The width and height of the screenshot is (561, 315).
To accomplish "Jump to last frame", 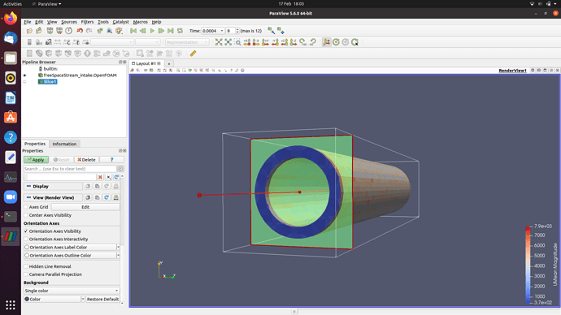I will [x=171, y=31].
